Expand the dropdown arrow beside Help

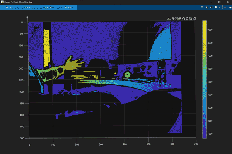point(220,7)
